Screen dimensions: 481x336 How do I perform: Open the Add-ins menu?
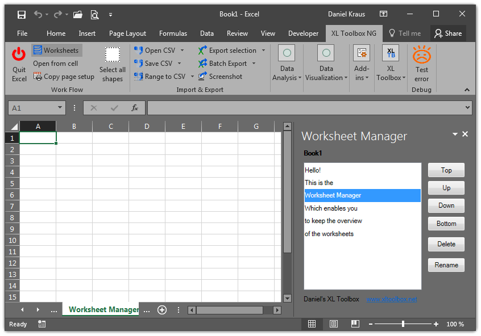coord(362,64)
